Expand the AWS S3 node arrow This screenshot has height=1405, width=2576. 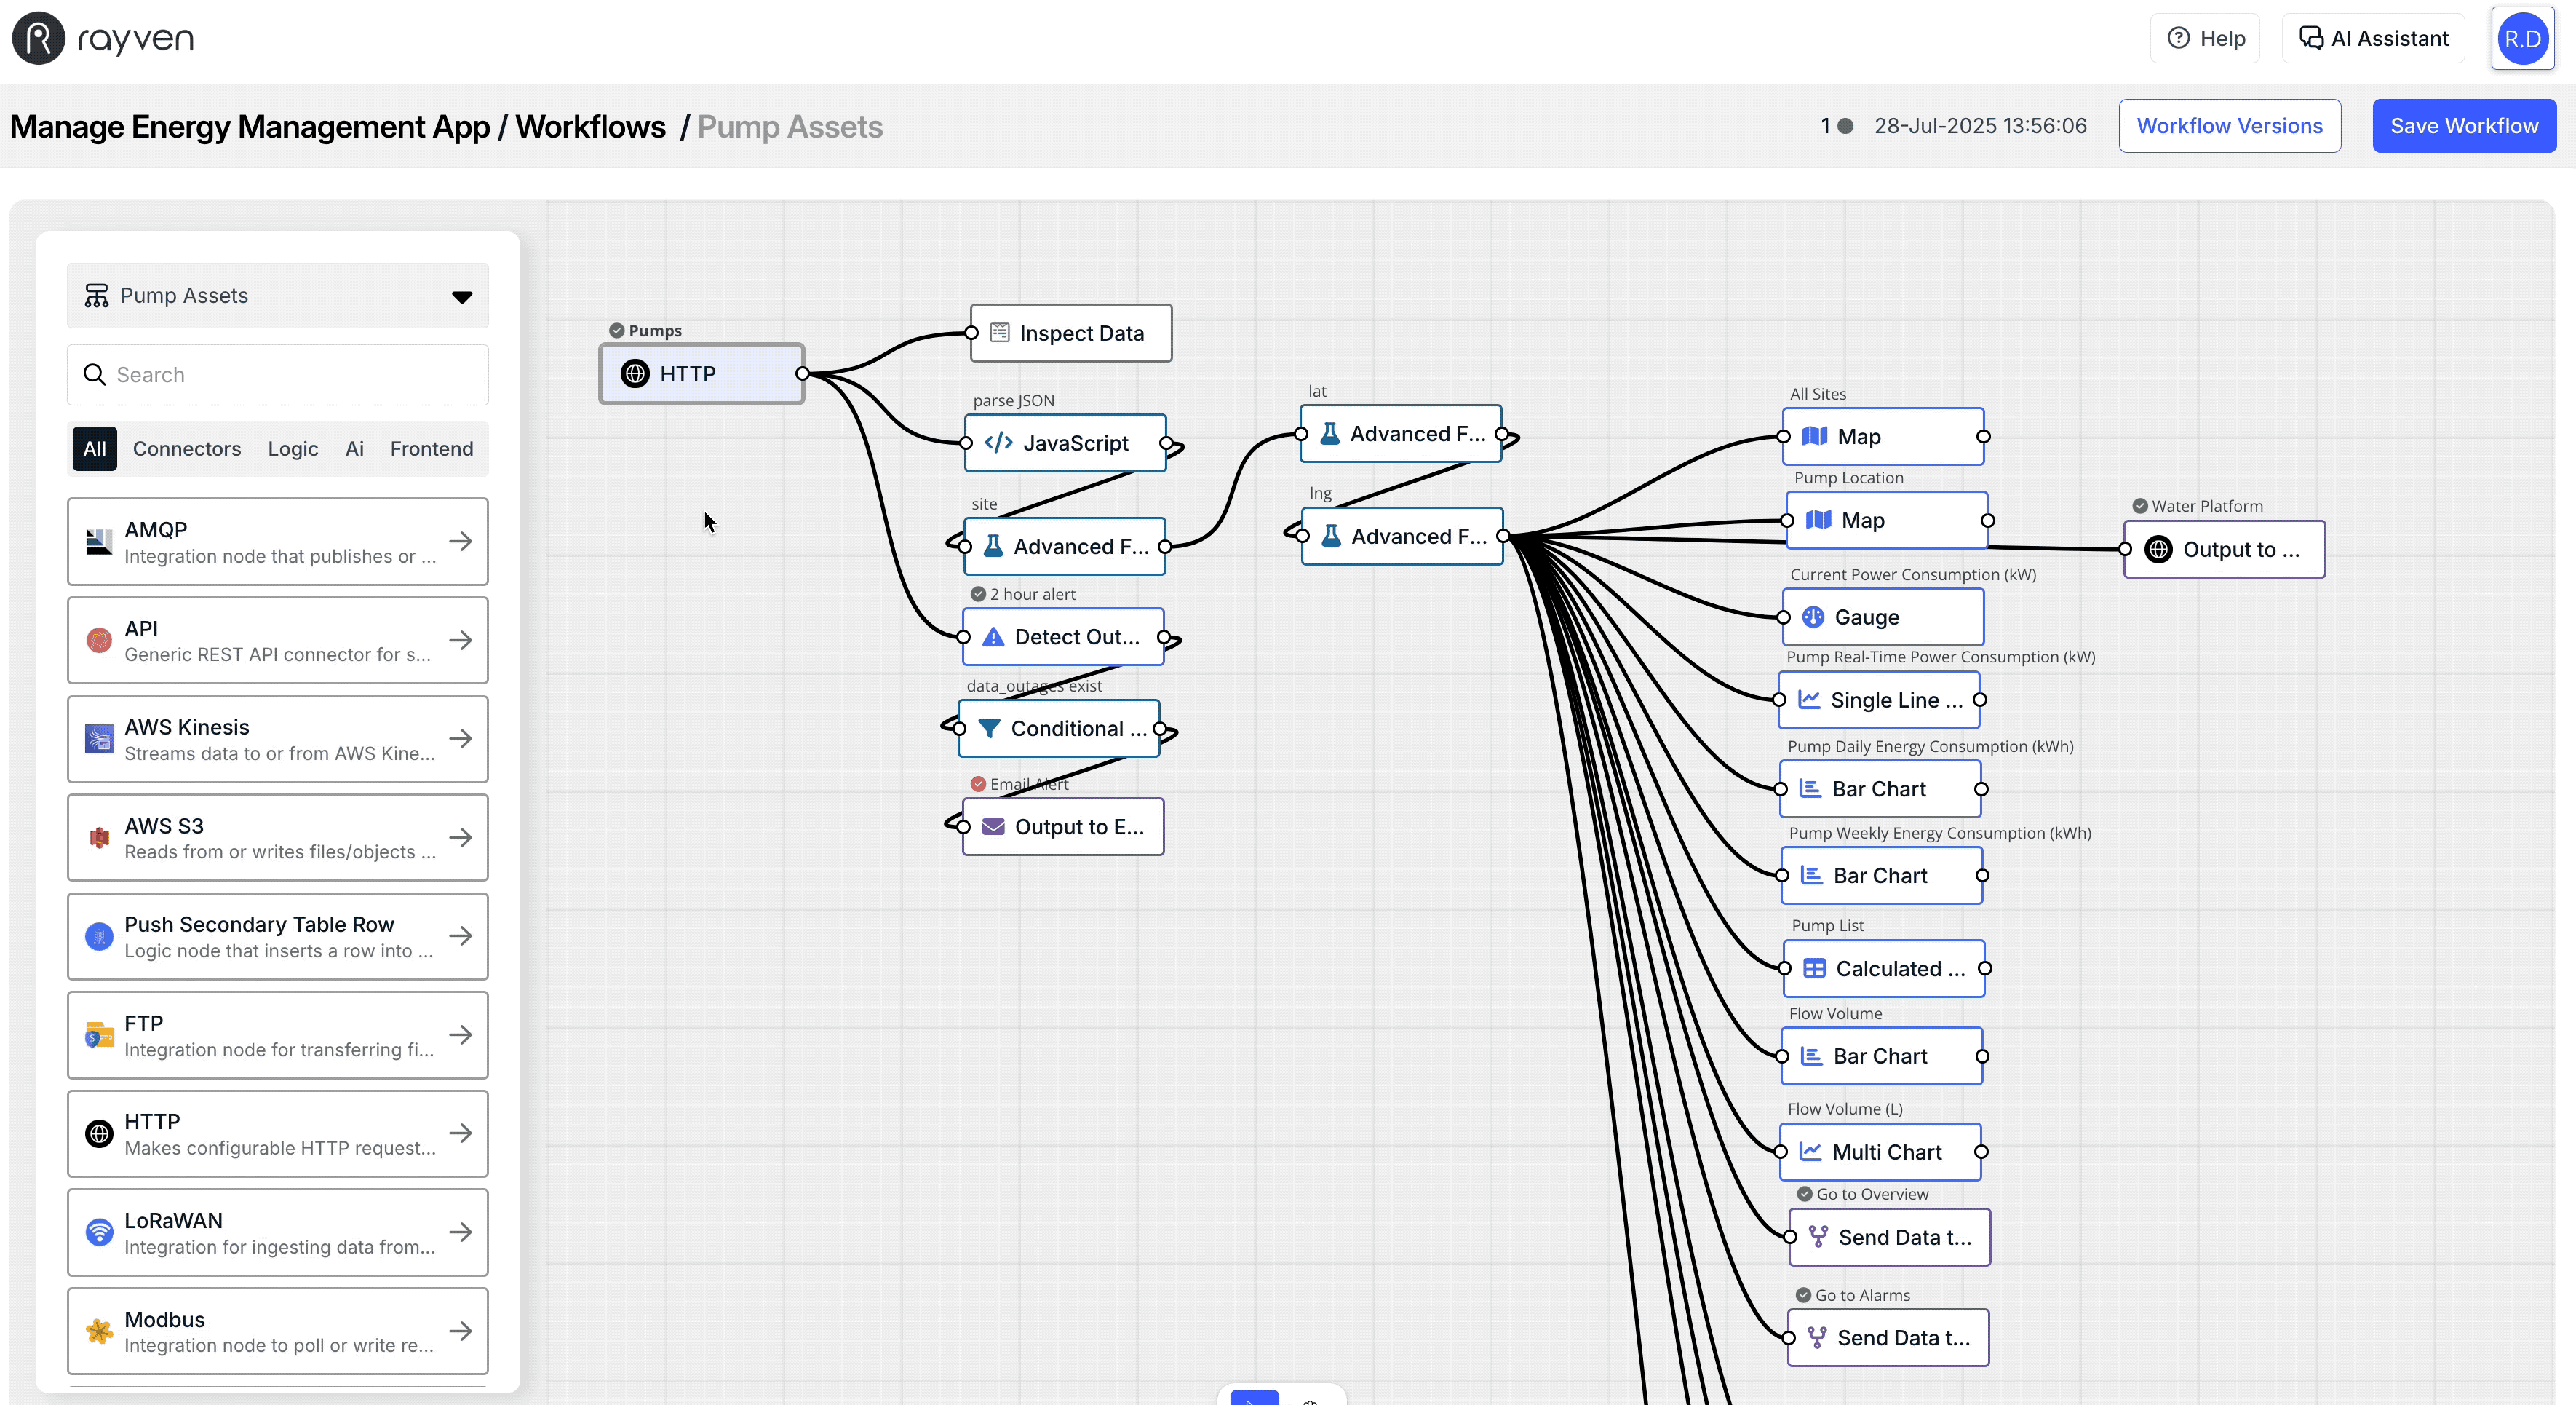click(460, 838)
